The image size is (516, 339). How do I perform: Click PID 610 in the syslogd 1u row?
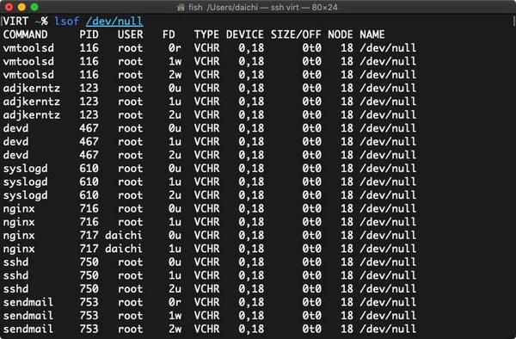click(x=89, y=182)
